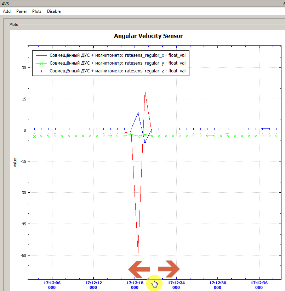This screenshot has width=285, height=291.
Task: Open the Panel menu
Action: click(21, 11)
